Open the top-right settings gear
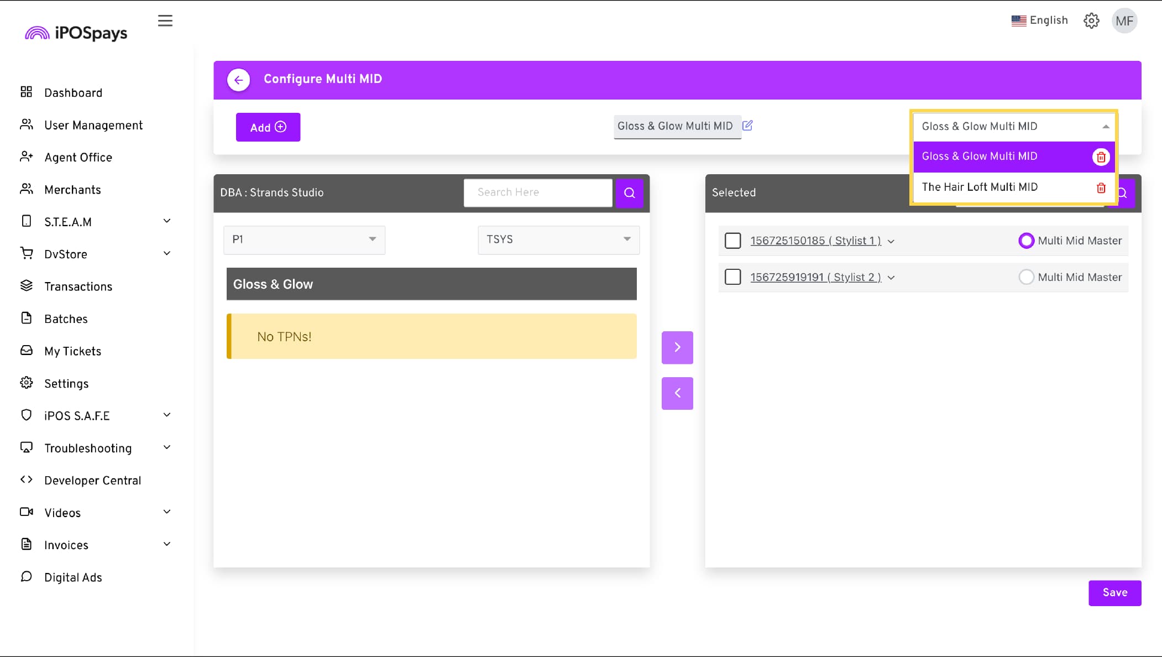The image size is (1162, 657). point(1091,21)
